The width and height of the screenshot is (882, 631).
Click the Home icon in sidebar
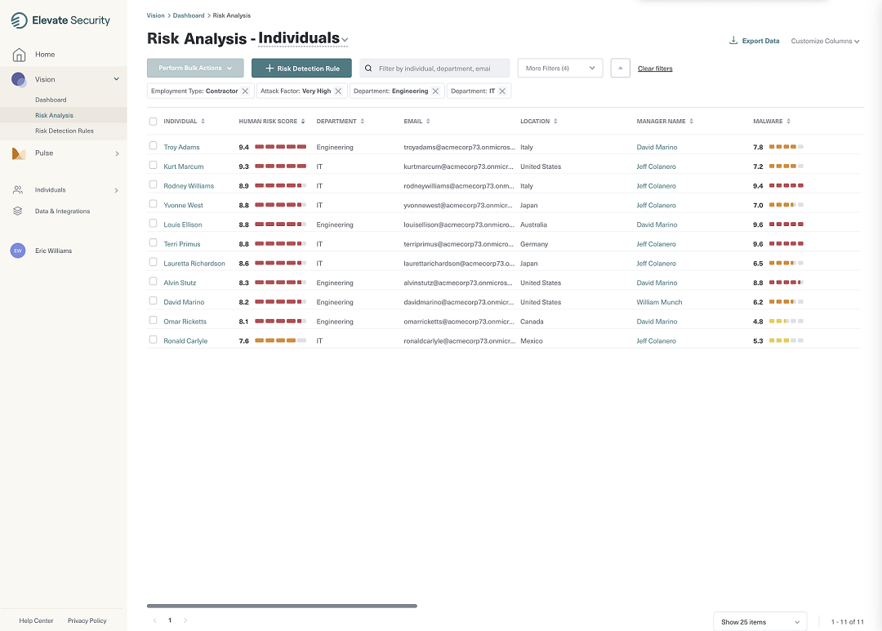pos(19,55)
